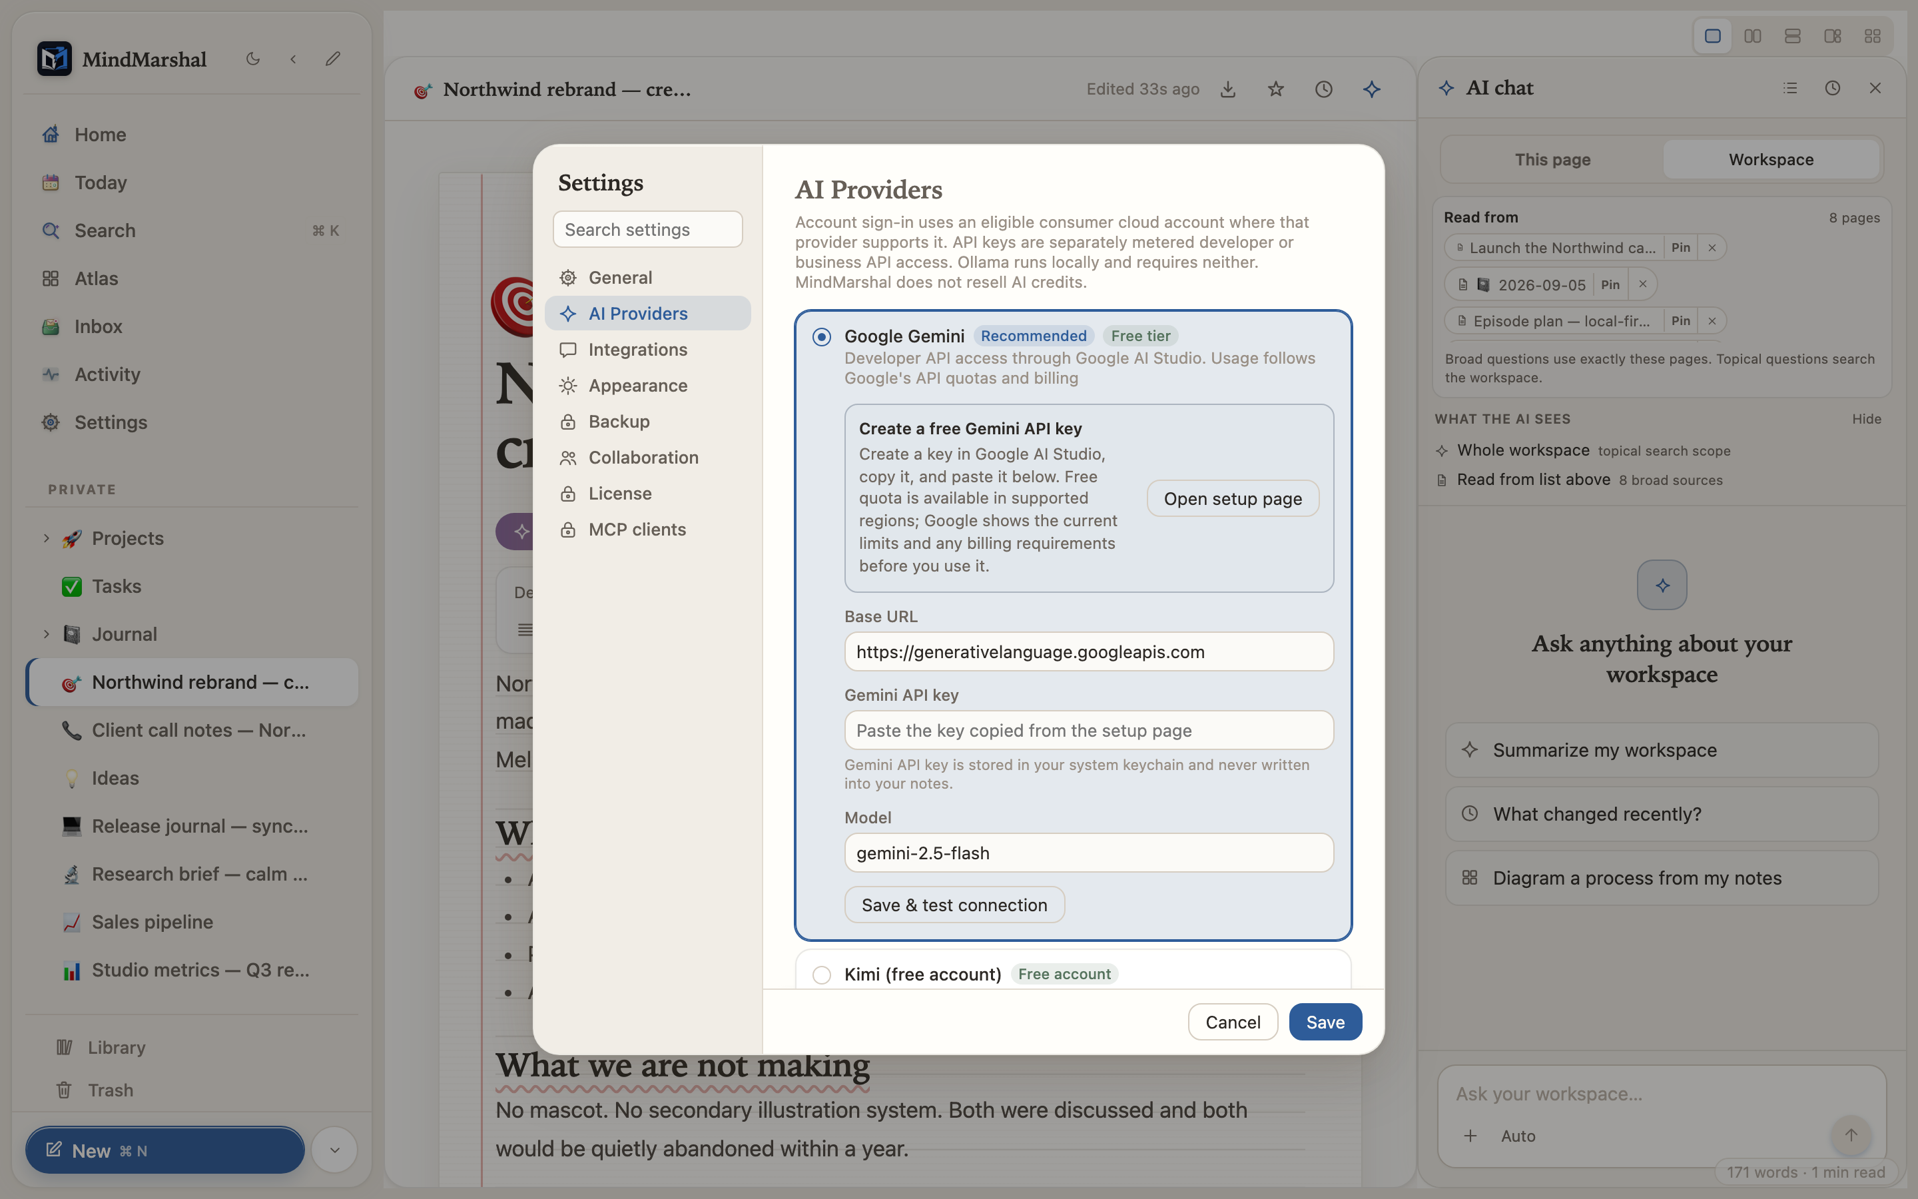Click the Gemini API key field
Image resolution: width=1918 pixels, height=1199 pixels.
pyautogui.click(x=1088, y=730)
